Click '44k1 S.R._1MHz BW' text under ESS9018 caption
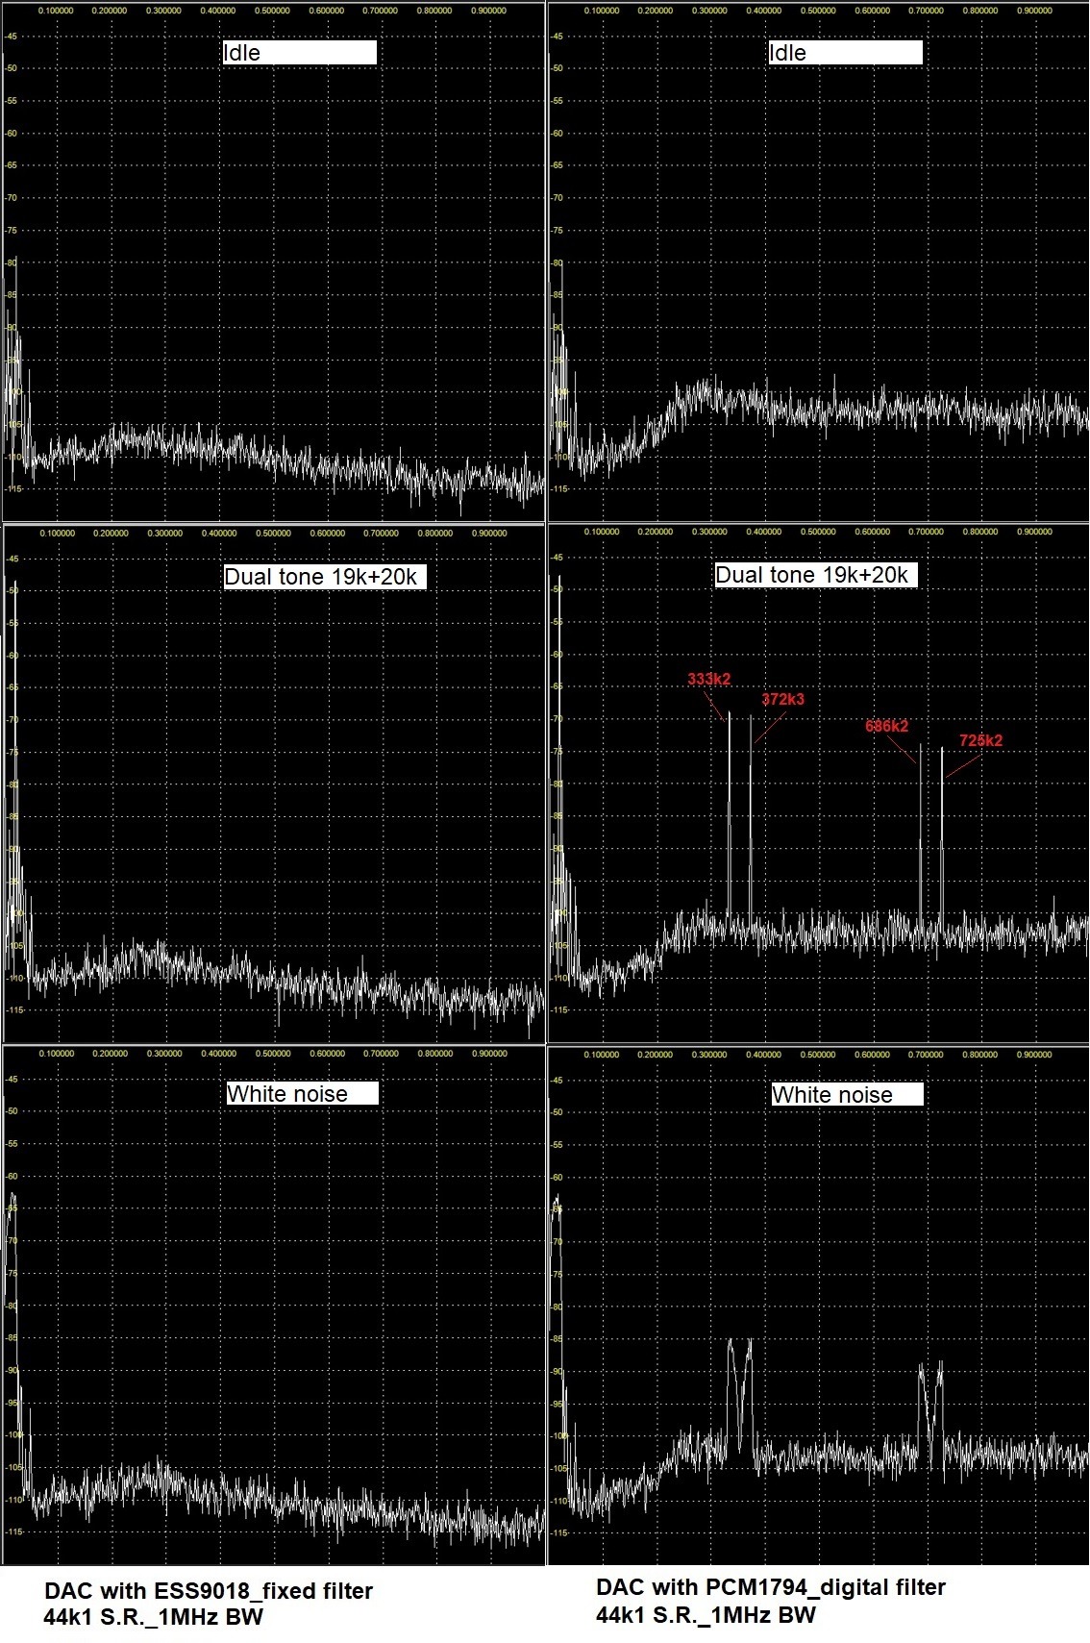1090x1643 pixels. [153, 1617]
